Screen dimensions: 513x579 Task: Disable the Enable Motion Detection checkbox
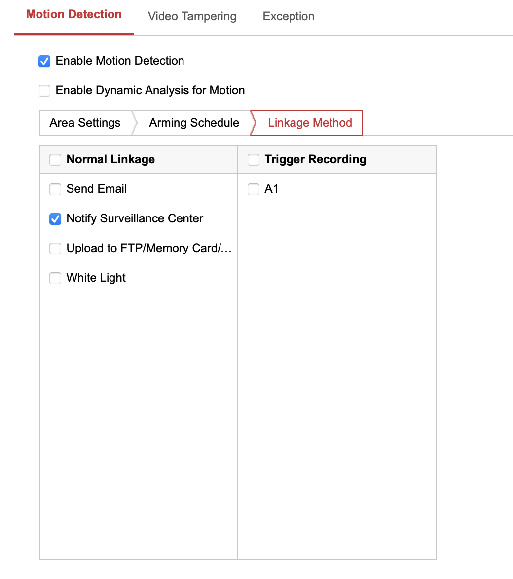pyautogui.click(x=44, y=61)
